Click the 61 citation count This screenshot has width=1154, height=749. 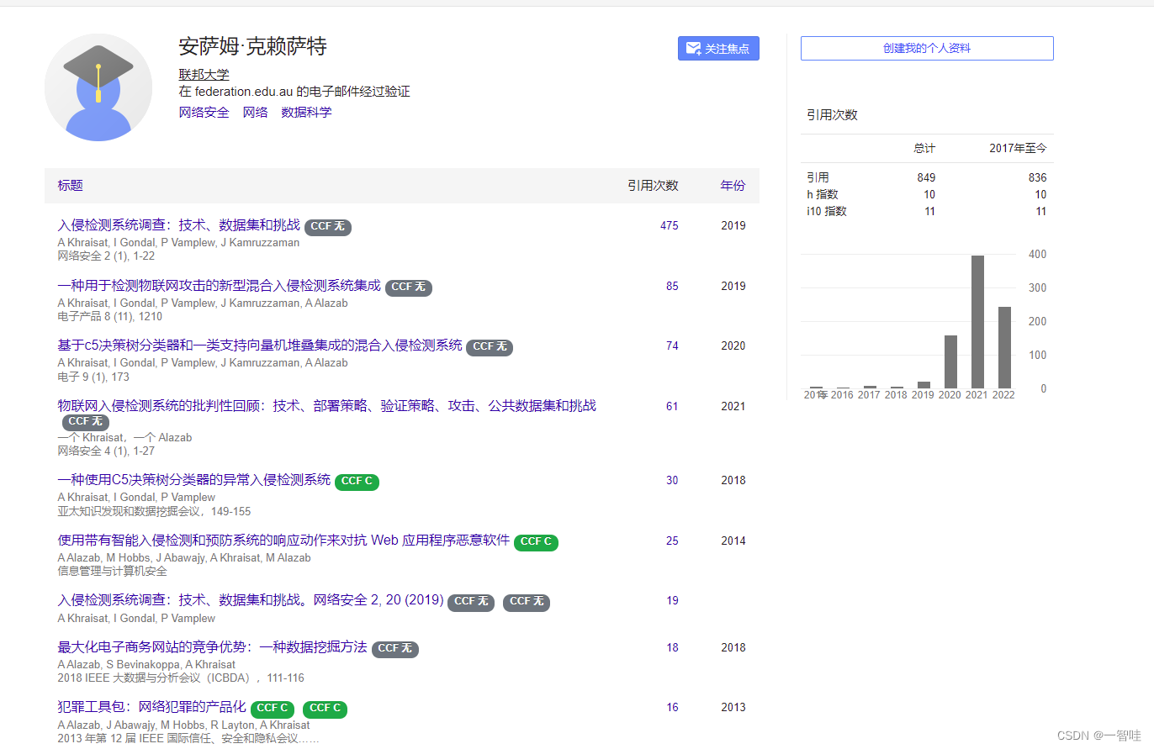pos(672,407)
